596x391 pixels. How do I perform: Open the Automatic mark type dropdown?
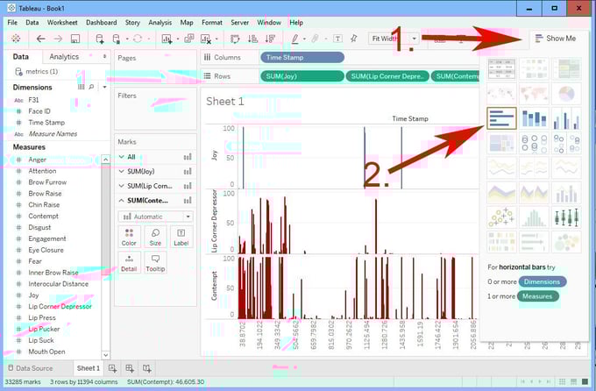click(155, 217)
